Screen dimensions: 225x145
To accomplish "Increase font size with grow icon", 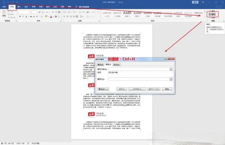I will click(x=40, y=12).
